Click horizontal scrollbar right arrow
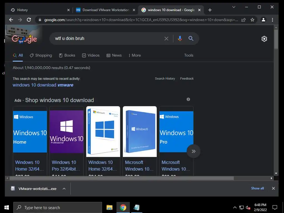Screen dimensions: 284x213 [271, 178]
